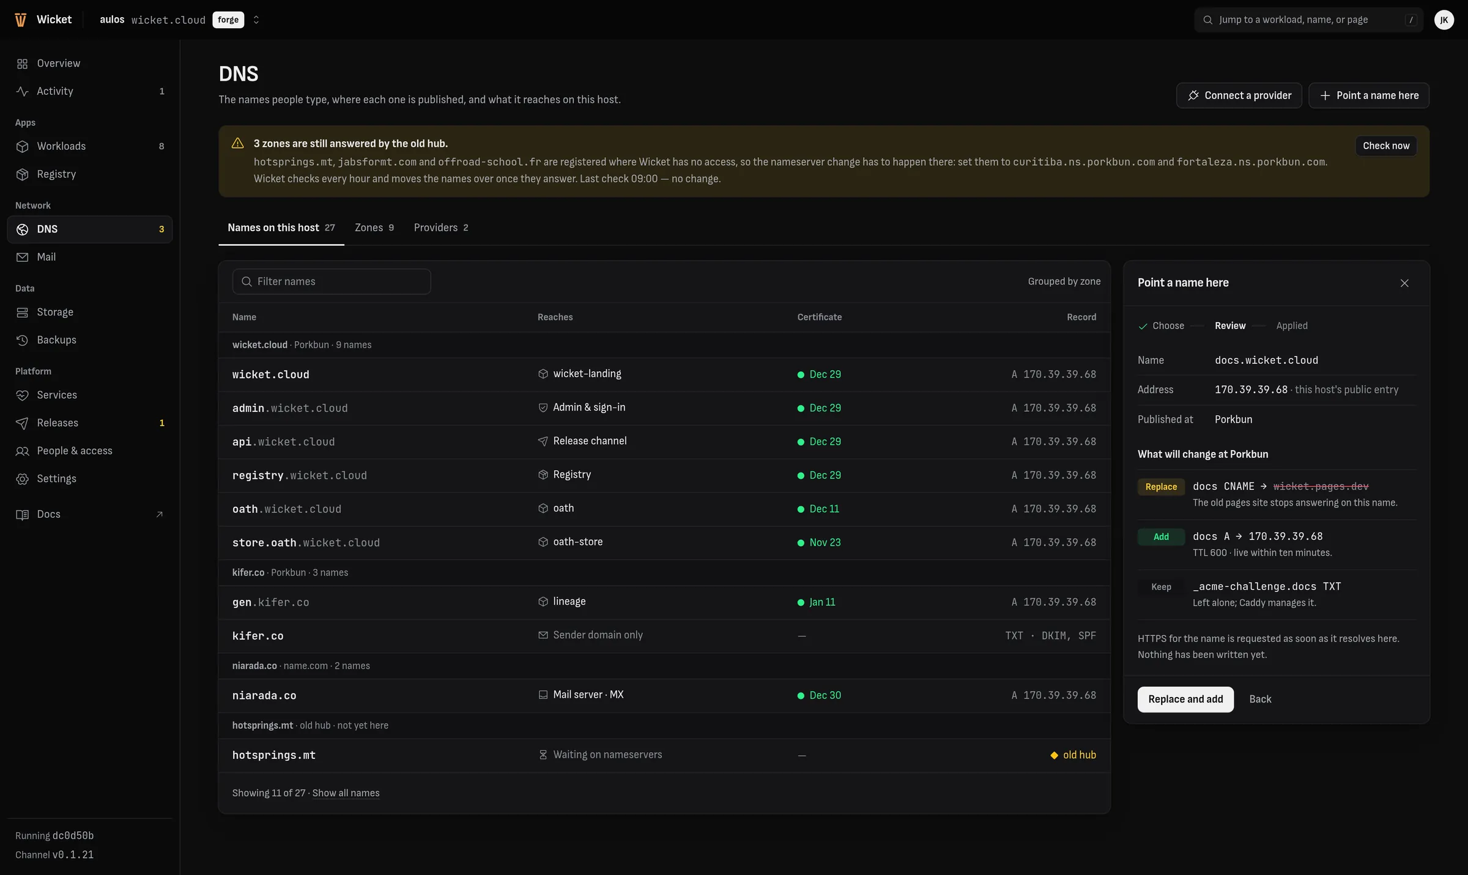This screenshot has height=875, width=1468.
Task: Open Mail via its envelope icon
Action: point(23,257)
